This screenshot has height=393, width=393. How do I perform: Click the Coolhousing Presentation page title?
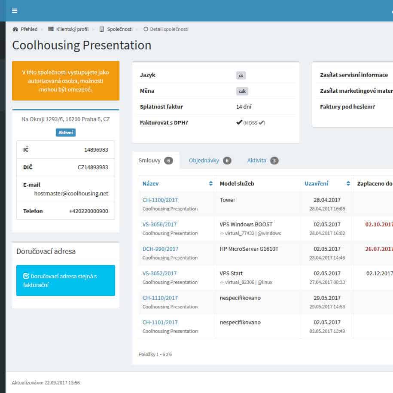[x=82, y=46]
